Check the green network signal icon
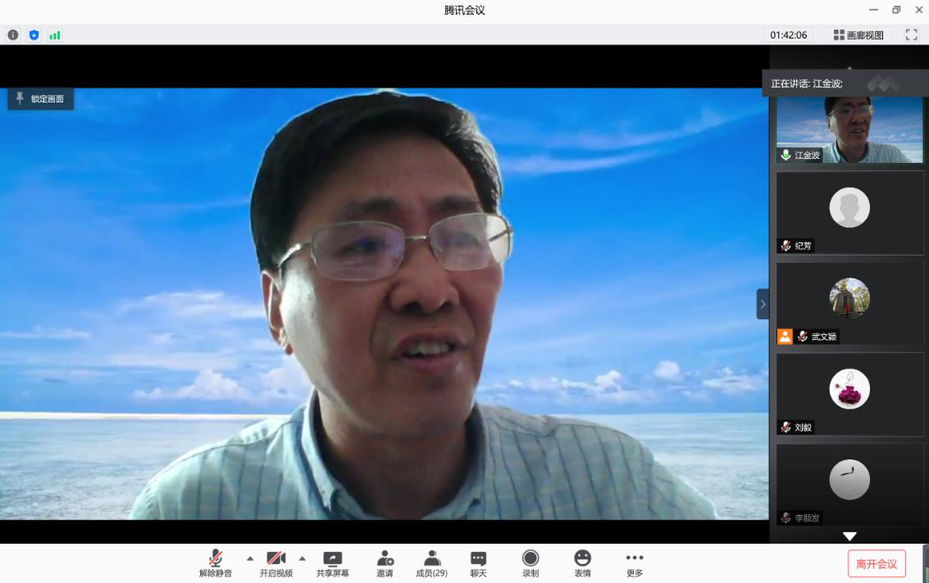 click(x=55, y=35)
